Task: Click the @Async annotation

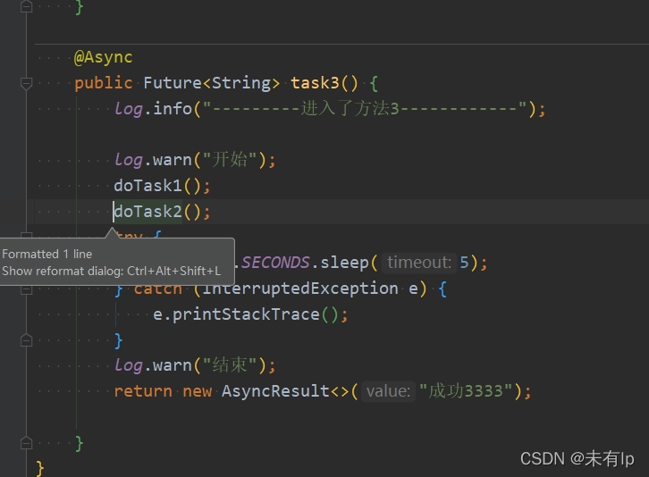Action: 103,57
